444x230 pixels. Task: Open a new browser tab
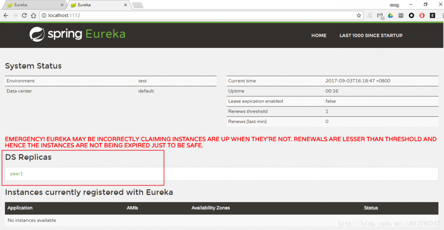[x=138, y=5]
